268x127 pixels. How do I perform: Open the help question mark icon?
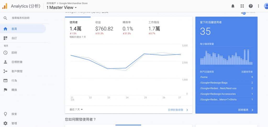pyautogui.click(x=250, y=6)
